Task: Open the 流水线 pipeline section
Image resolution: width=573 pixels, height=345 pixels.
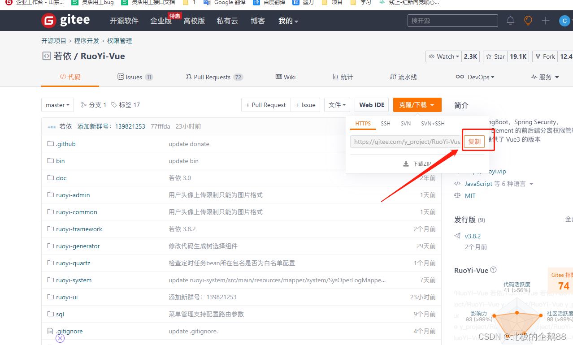Action: click(403, 77)
